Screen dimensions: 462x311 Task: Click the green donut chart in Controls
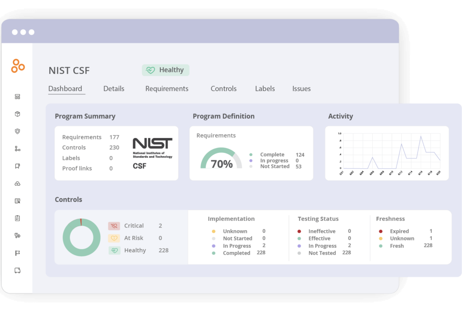coord(81,237)
